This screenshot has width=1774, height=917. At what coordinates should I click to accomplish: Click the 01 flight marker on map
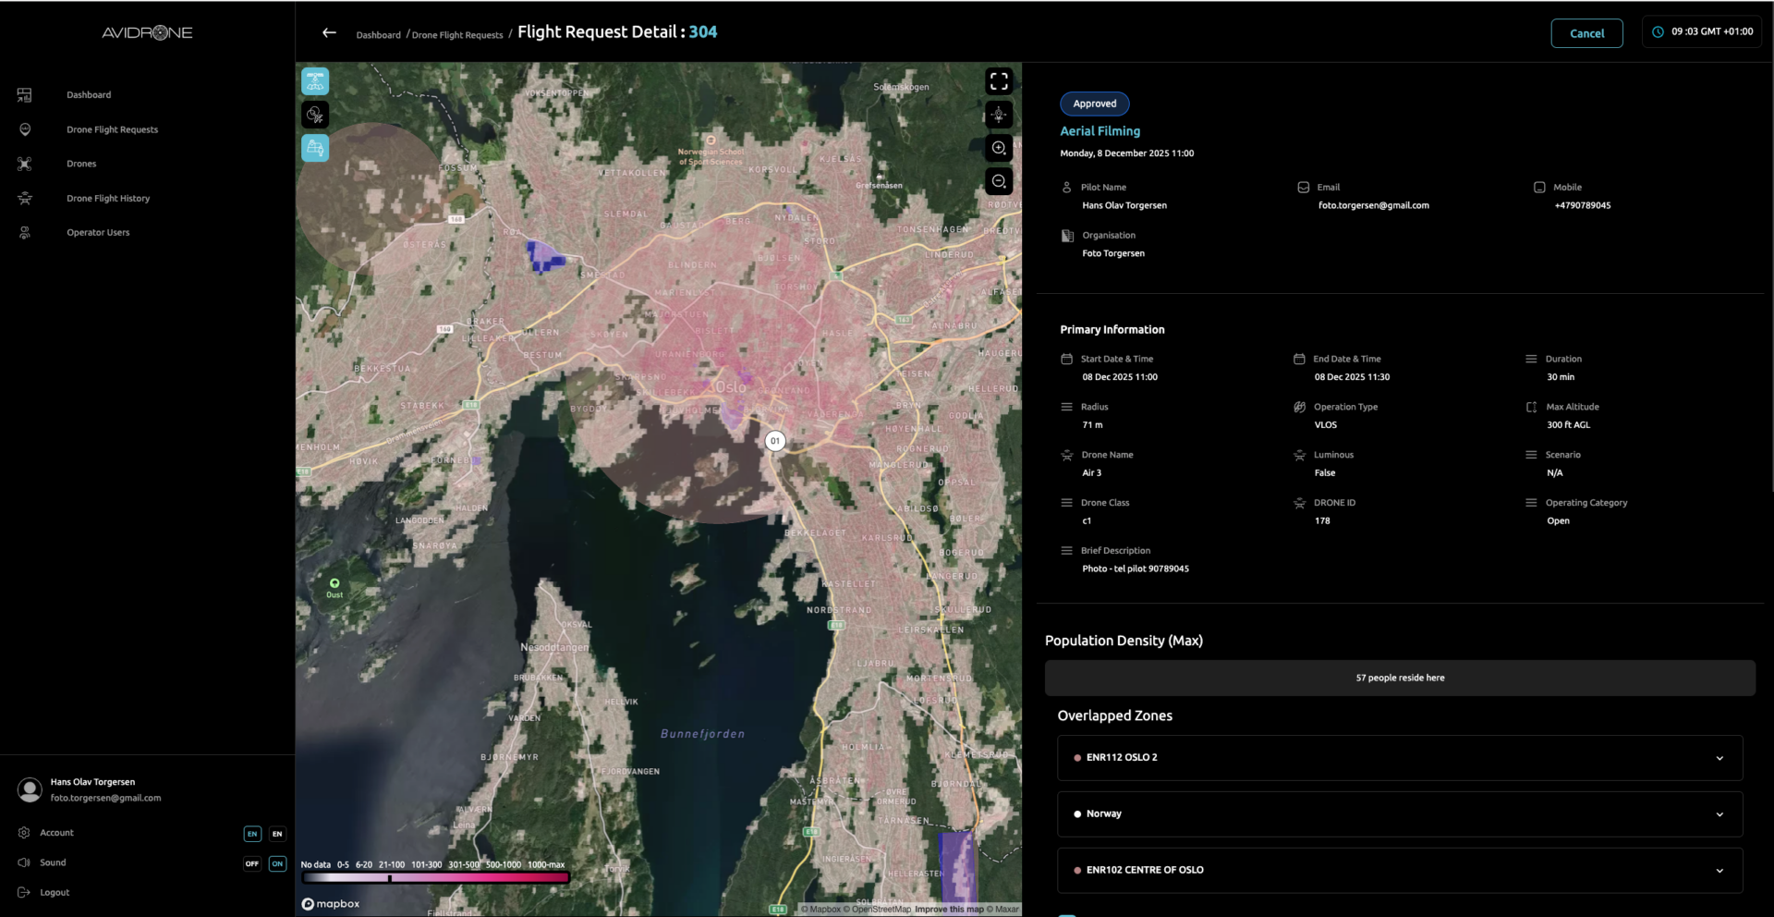pos(775,441)
